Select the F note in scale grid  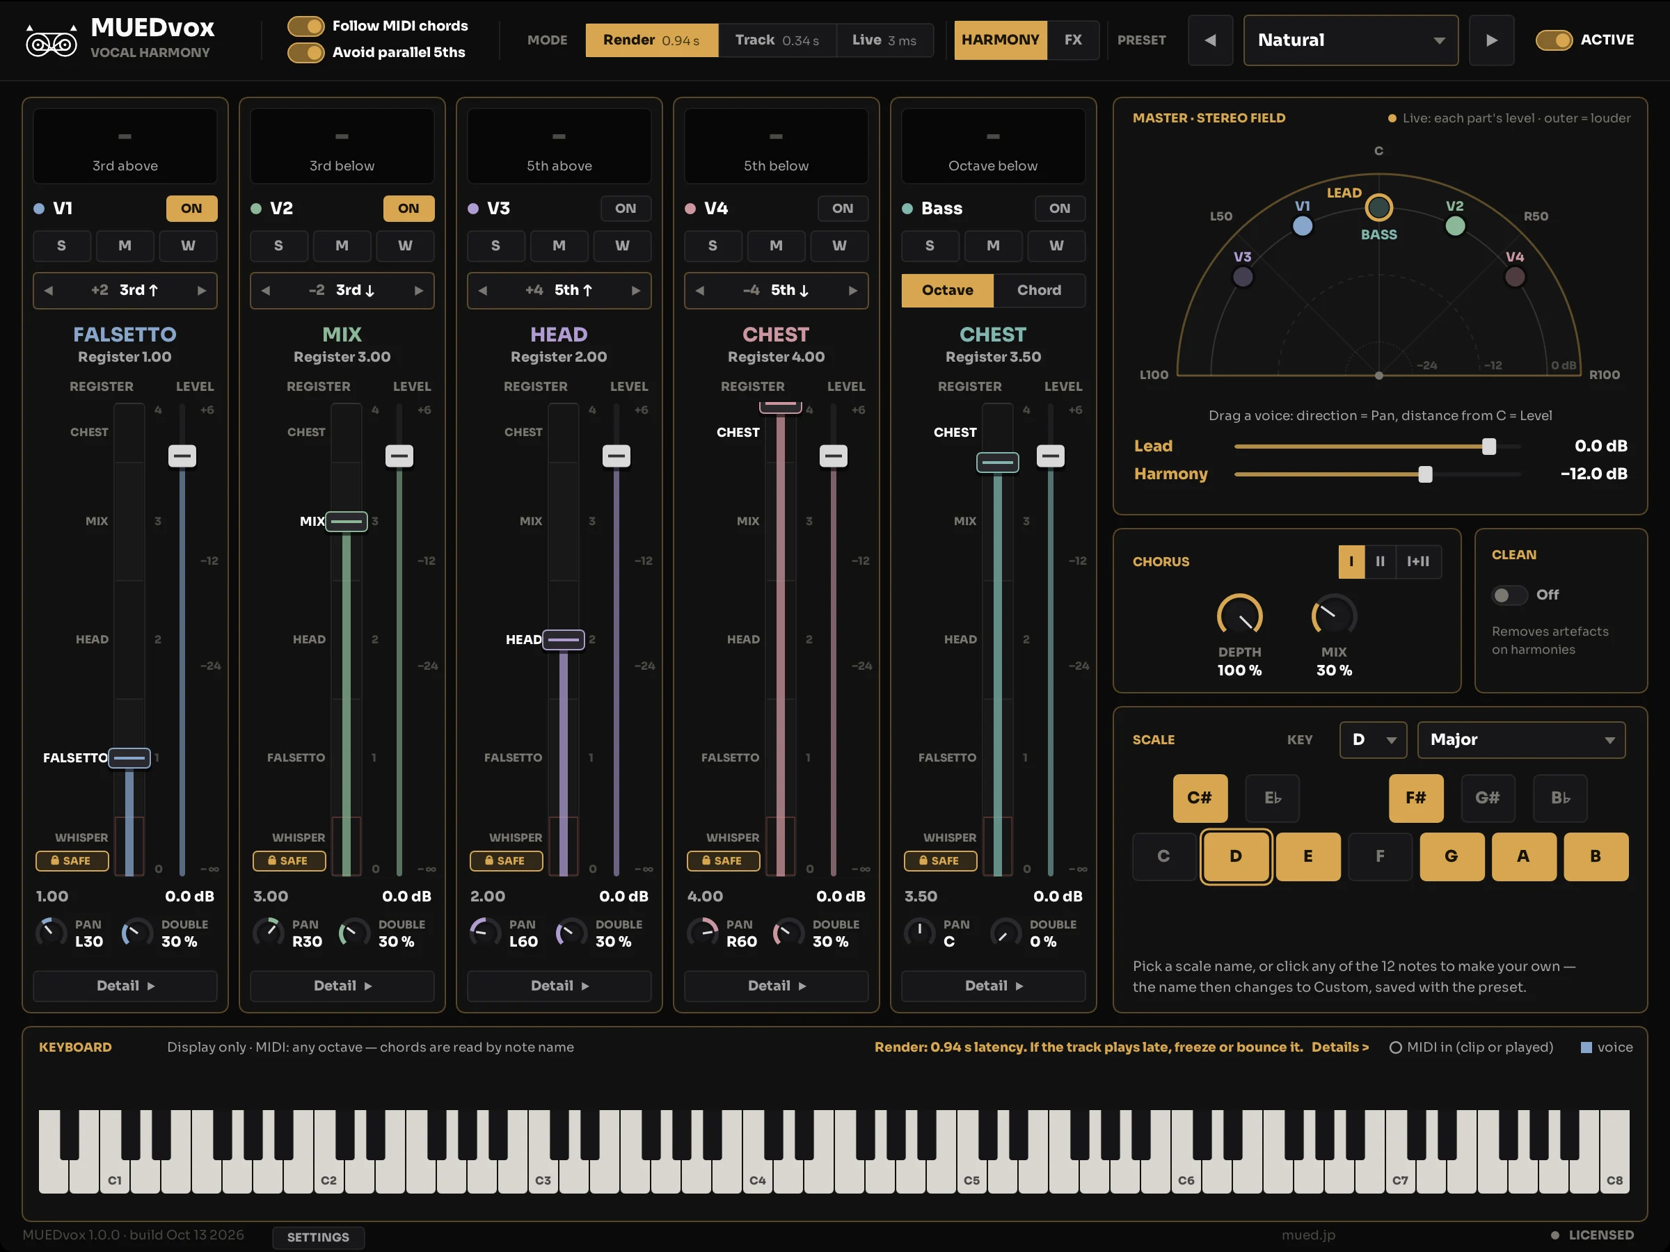tap(1380, 856)
